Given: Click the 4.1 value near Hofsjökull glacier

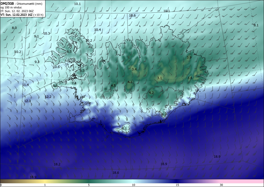Looking at the screenshot, I should (x=130, y=82).
